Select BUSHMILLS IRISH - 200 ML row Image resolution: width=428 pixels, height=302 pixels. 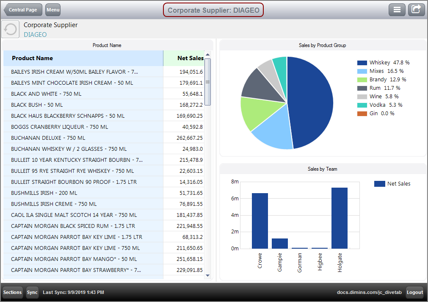pyautogui.click(x=104, y=193)
